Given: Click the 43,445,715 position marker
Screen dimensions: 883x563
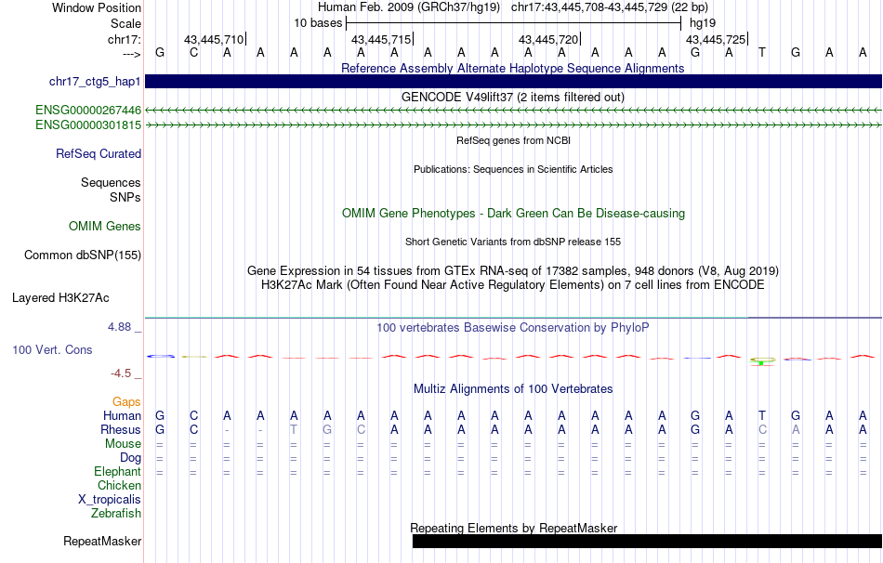Looking at the screenshot, I should click(x=381, y=39).
